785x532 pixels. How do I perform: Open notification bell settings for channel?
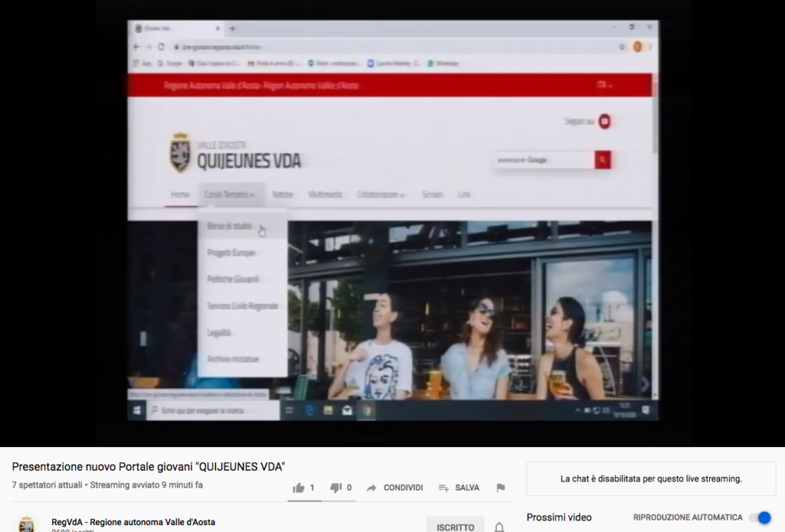click(499, 527)
